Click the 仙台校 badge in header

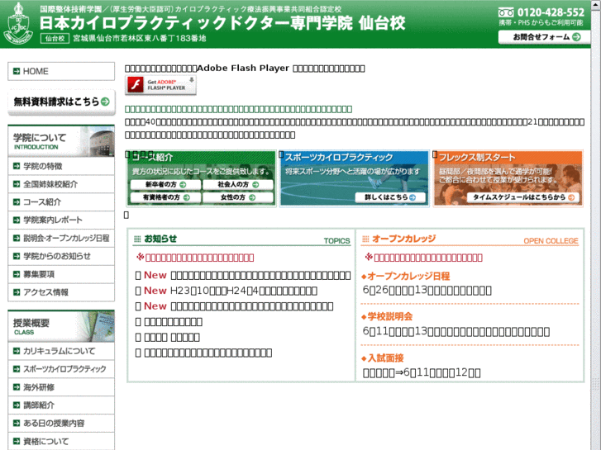[55, 38]
